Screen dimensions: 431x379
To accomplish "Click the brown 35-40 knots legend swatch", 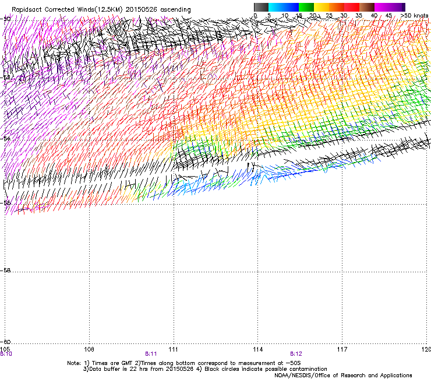I will click(367, 7).
